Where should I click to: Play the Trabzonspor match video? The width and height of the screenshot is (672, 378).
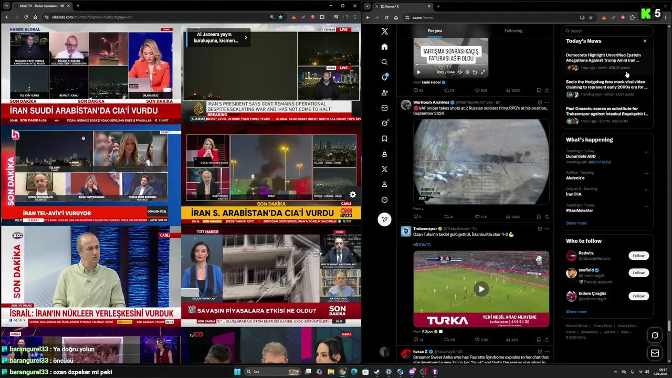(x=481, y=289)
